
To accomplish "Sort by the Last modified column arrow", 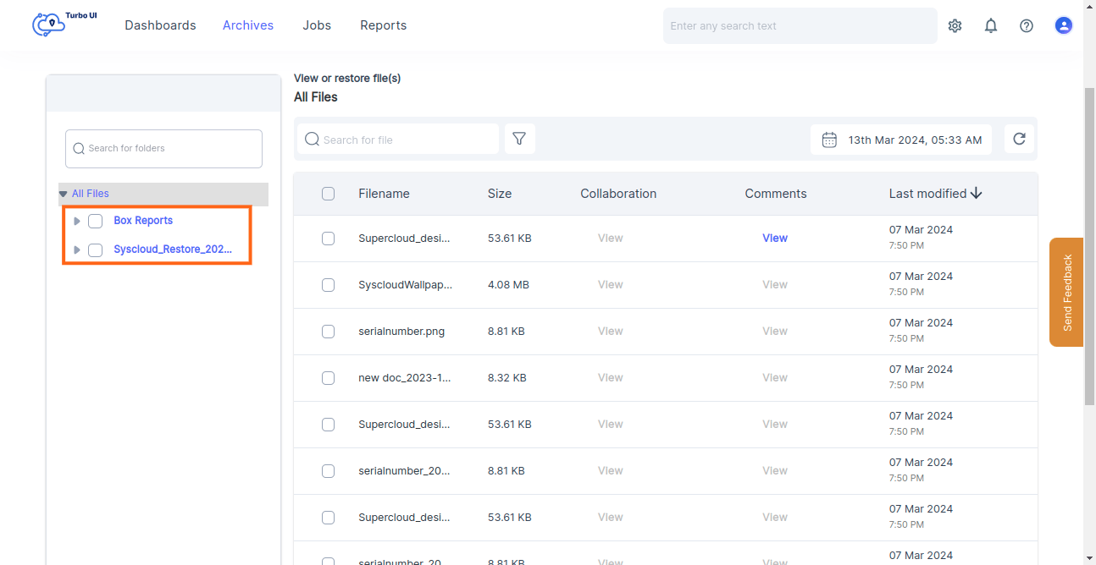I will pos(977,193).
